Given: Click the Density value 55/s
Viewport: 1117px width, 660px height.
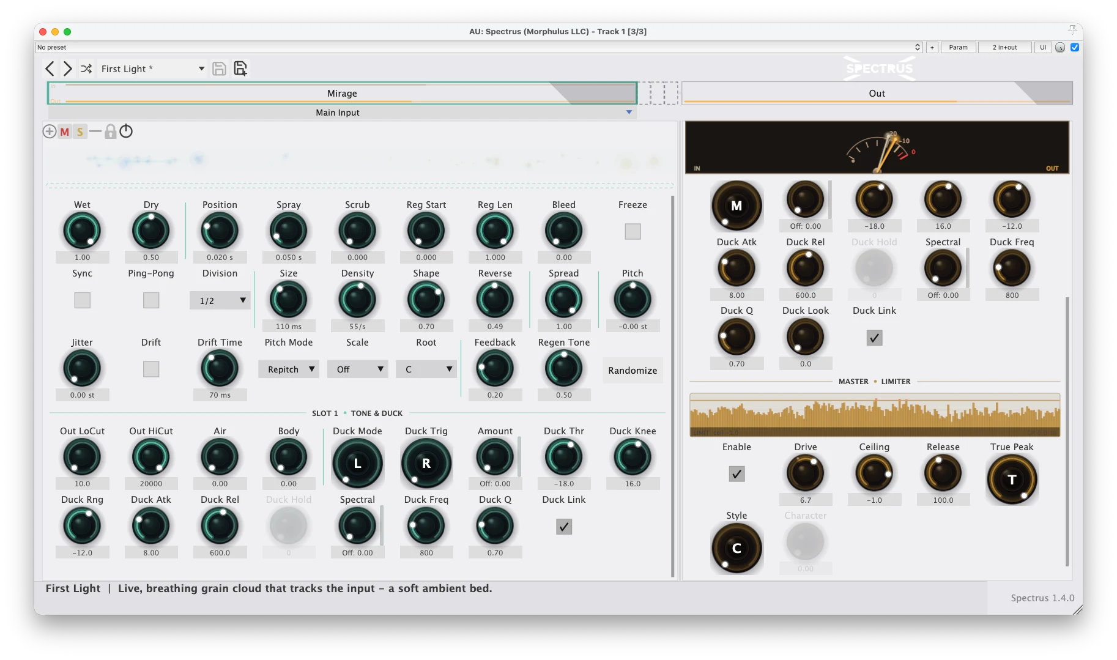Looking at the screenshot, I should [358, 327].
